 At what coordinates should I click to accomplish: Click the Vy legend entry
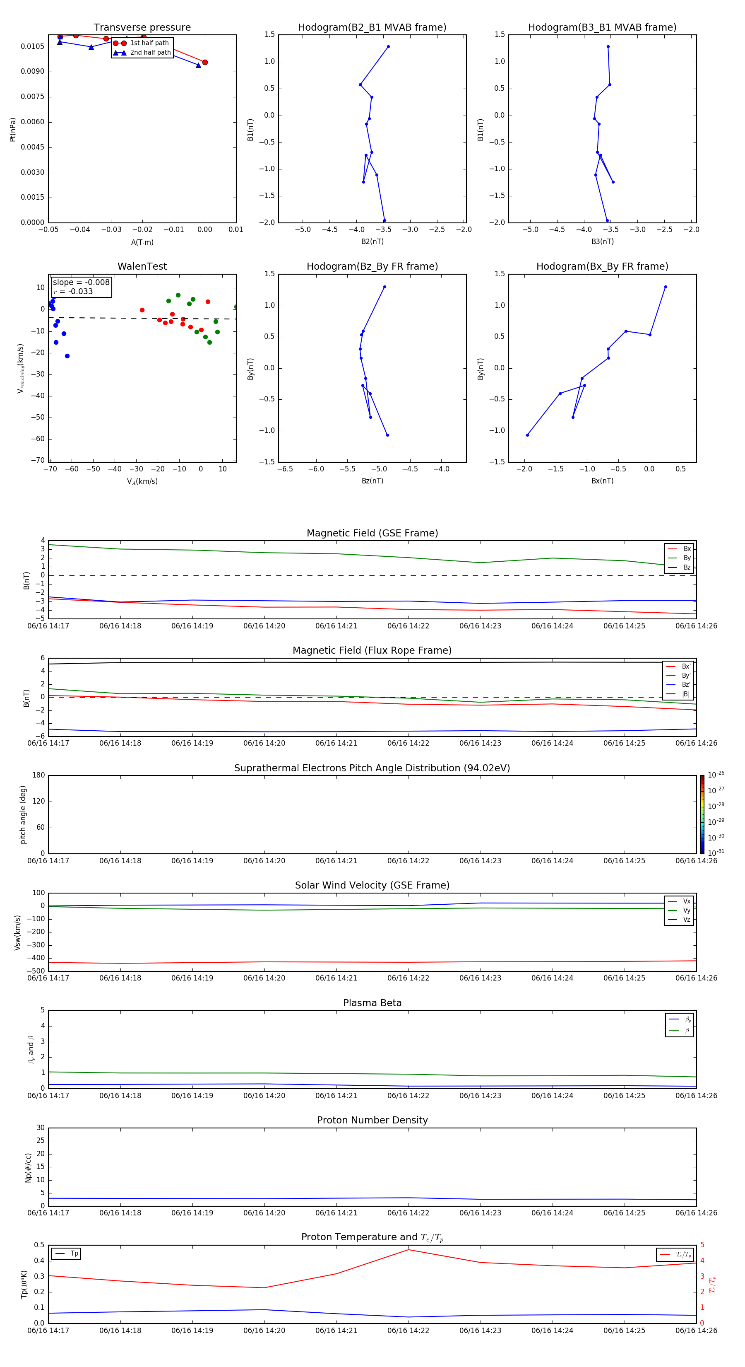tap(679, 910)
